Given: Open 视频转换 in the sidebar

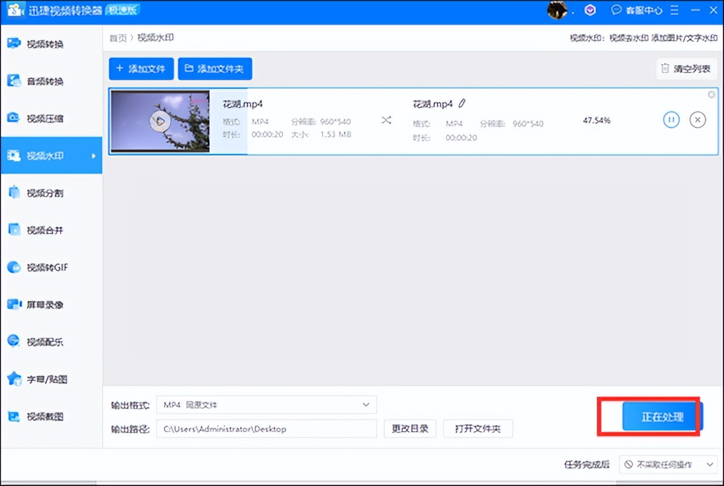Looking at the screenshot, I should point(45,44).
